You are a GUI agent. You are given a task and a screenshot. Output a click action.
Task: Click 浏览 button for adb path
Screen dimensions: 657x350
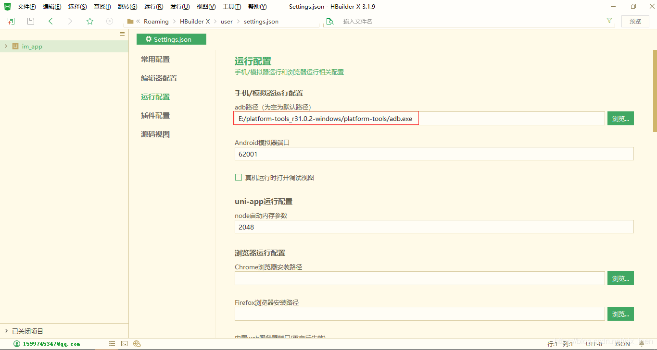click(x=620, y=119)
